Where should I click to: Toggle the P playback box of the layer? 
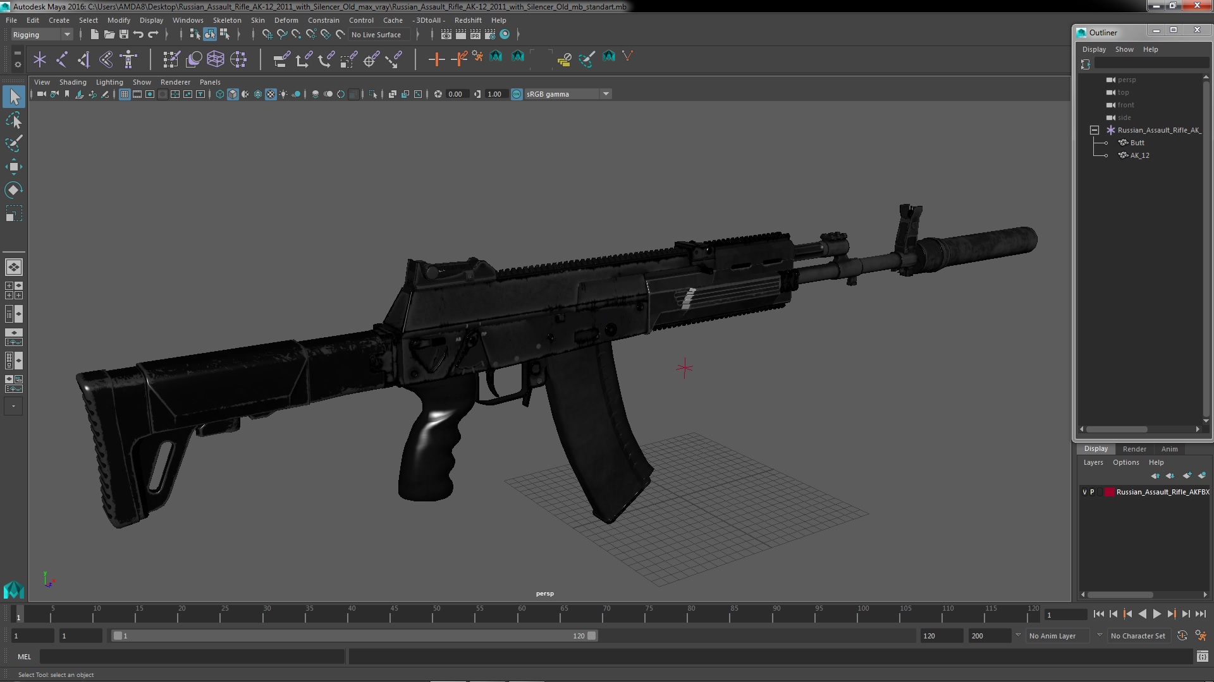(1092, 492)
